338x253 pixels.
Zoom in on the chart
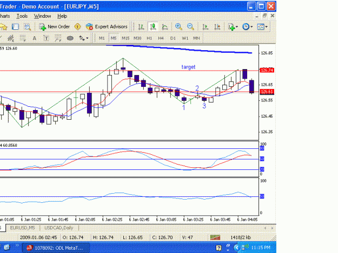point(178,26)
